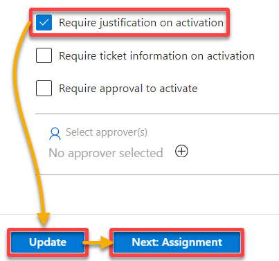Uncheck the Require justification on activation checkbox
Screen dimensions: 279x261
[44, 23]
